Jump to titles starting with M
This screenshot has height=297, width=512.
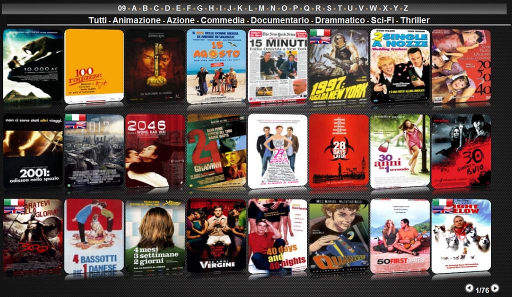(x=261, y=8)
